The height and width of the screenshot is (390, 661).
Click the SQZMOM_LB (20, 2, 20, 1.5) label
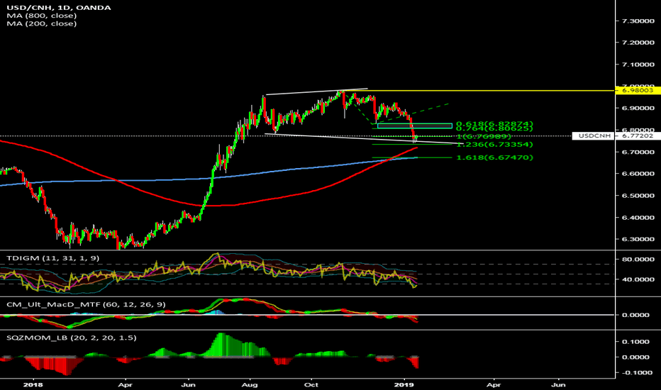(x=71, y=338)
